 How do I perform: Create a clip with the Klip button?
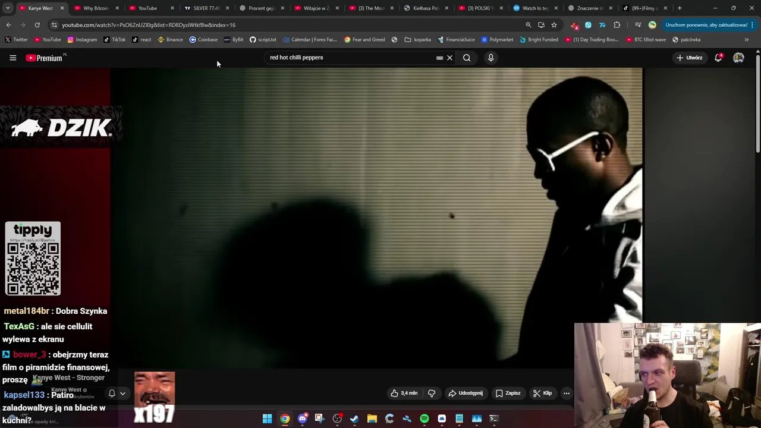(542, 393)
